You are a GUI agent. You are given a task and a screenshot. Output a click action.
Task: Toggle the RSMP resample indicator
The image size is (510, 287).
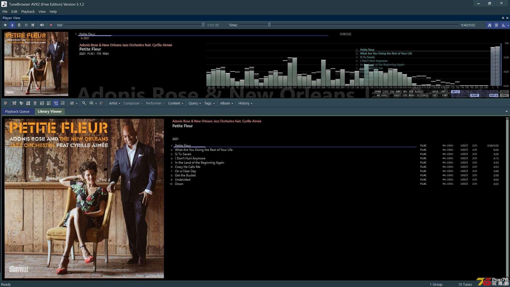[475, 95]
